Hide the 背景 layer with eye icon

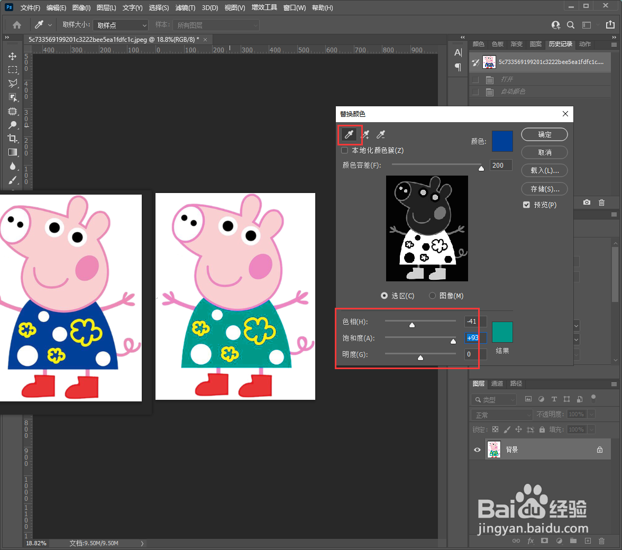click(477, 450)
